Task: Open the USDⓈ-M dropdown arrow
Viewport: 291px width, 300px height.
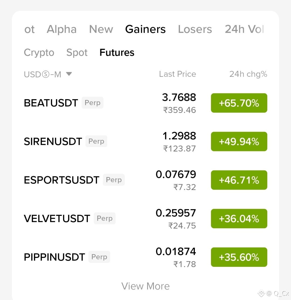Action: [69, 74]
